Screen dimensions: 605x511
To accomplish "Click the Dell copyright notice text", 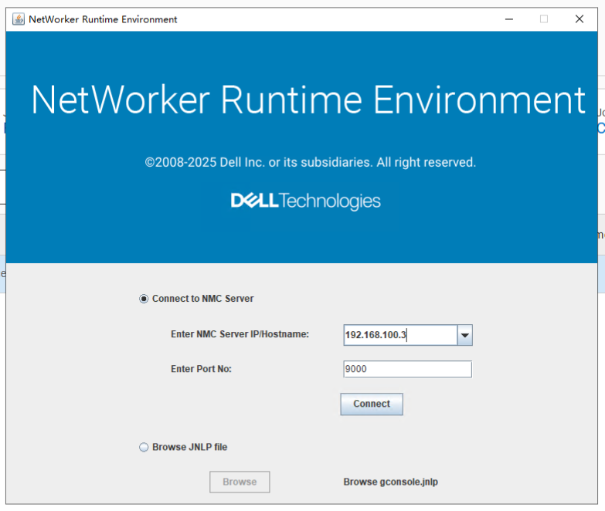I will [x=310, y=162].
